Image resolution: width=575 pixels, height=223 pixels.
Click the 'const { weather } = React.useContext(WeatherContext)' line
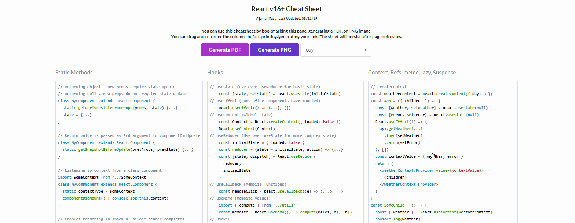click(433, 212)
